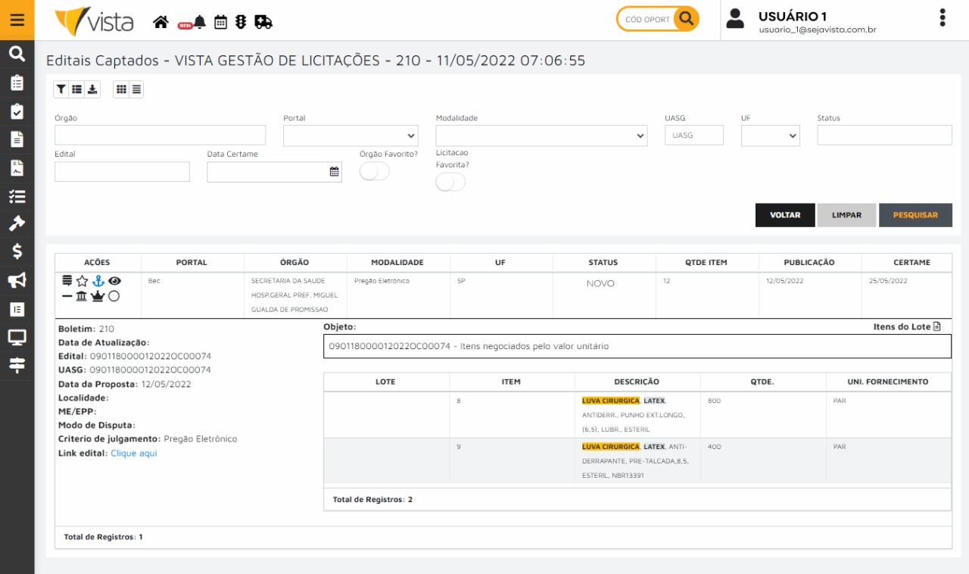Image resolution: width=969 pixels, height=574 pixels.
Task: Click the QTDE ITEM column header
Action: click(x=706, y=262)
